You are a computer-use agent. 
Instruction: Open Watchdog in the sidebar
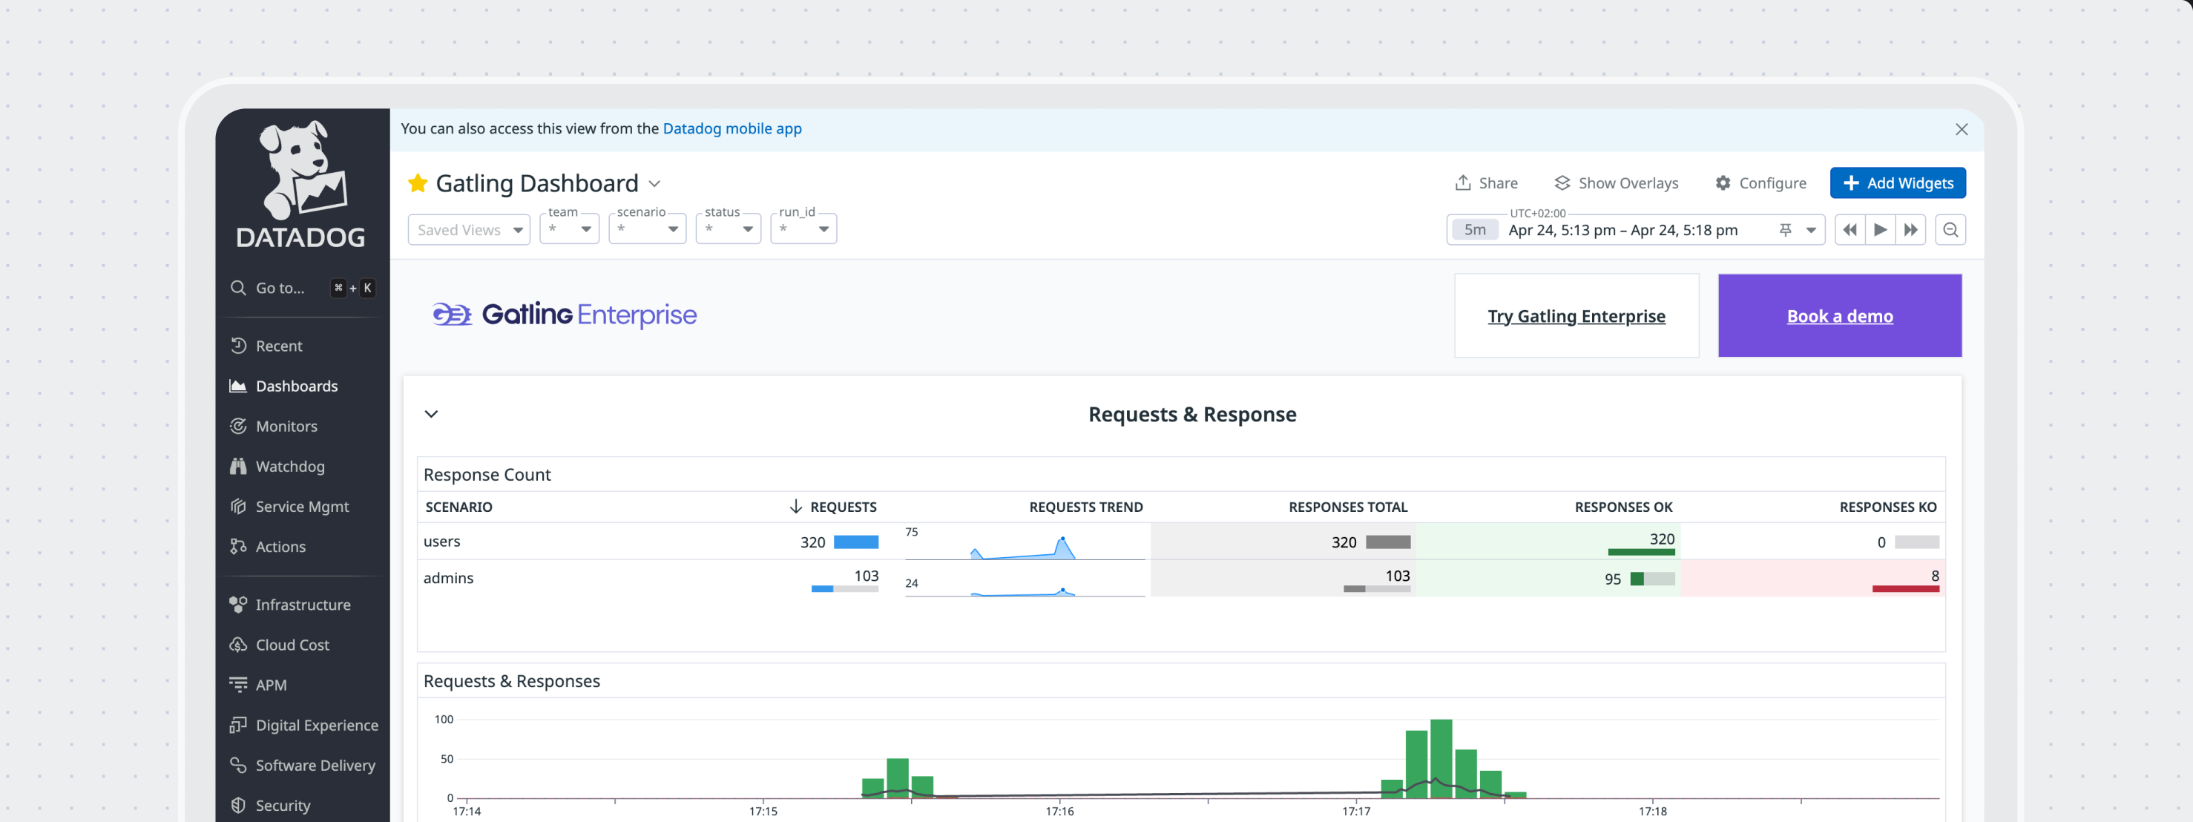point(289,465)
